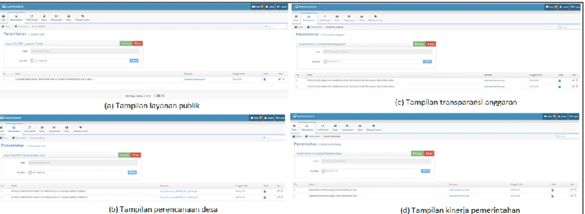The image size is (585, 214).
Task: Open Pemerintahan tab in transparansi anggaran screen
Action: click(308, 18)
